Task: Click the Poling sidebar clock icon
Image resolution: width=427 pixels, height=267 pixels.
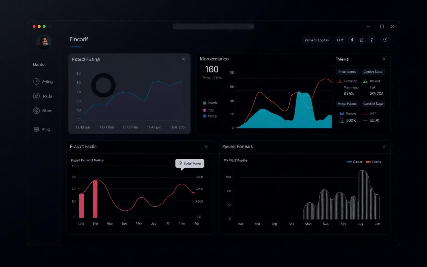Action: (x=36, y=82)
